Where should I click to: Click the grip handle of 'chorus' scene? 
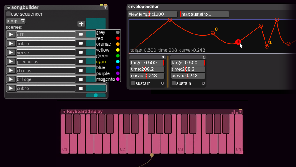coord(81,70)
